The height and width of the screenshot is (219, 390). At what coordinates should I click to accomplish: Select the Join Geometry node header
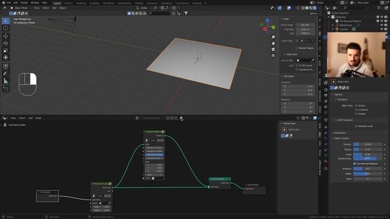click(x=219, y=179)
